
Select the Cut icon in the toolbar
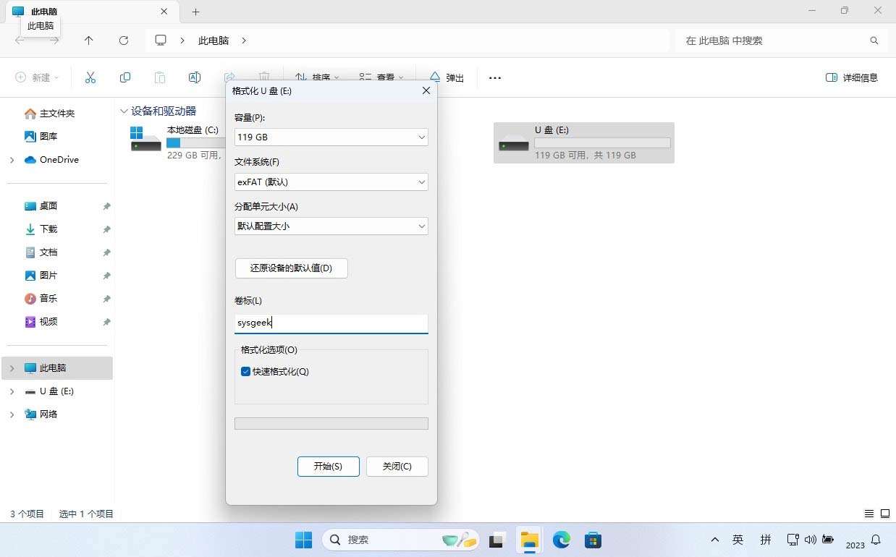click(90, 77)
